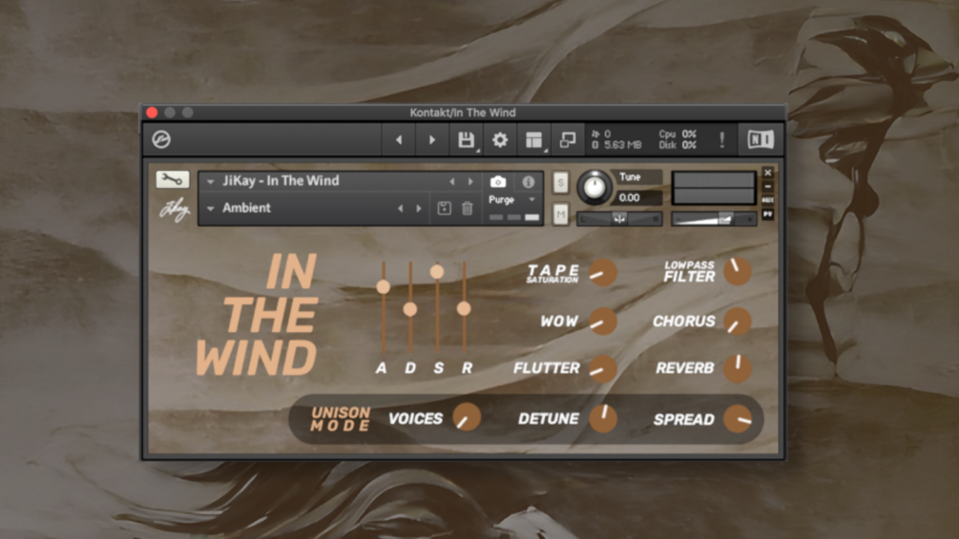Click the level meter display
Viewport: 959px width, 539px height.
[714, 188]
